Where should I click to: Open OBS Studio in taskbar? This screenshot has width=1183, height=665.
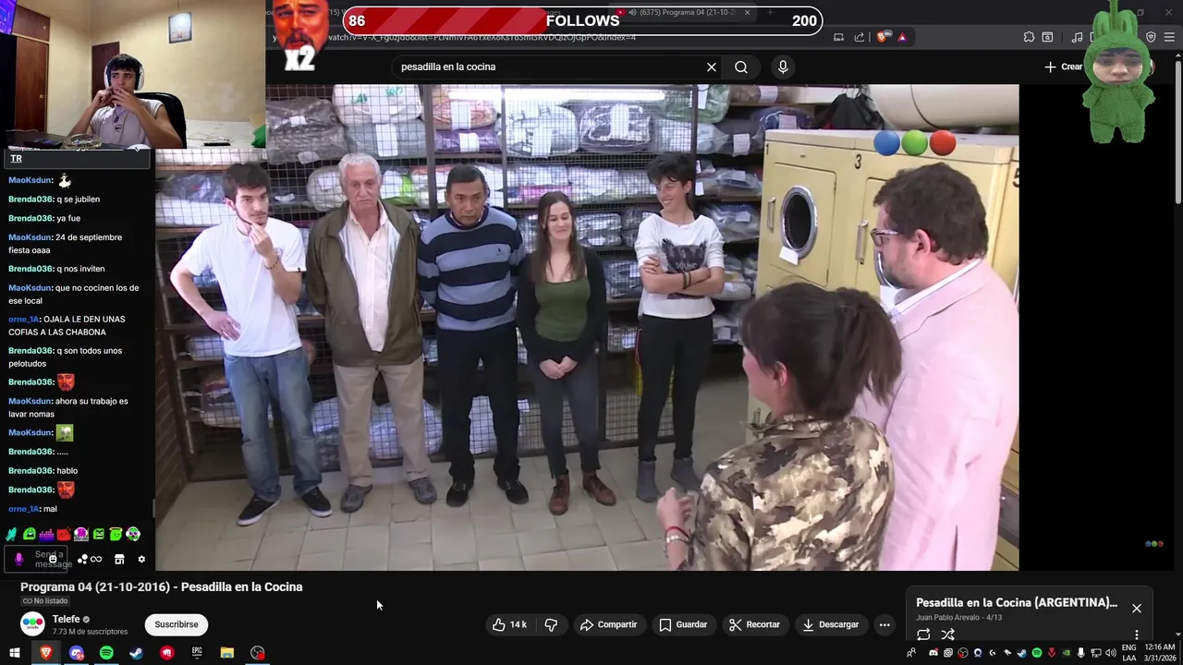tap(258, 653)
